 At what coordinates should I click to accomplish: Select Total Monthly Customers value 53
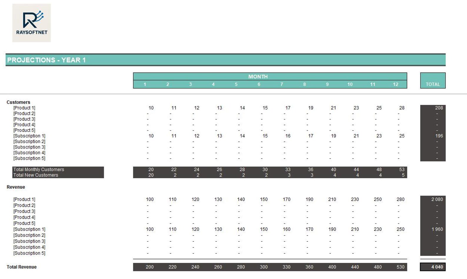click(402, 169)
